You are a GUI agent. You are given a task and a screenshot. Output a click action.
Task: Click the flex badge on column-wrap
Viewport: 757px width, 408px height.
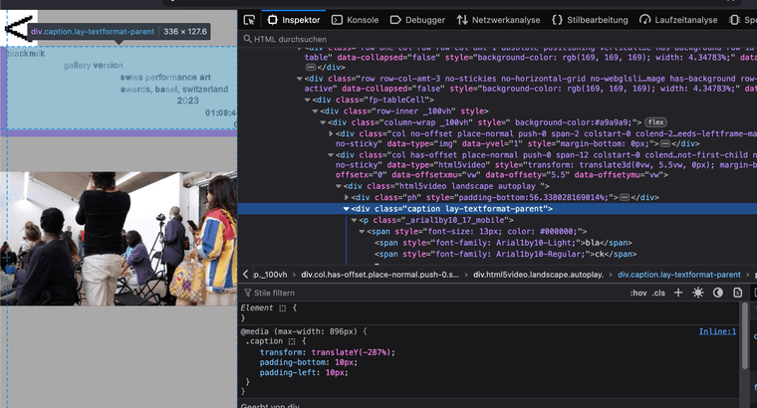655,122
